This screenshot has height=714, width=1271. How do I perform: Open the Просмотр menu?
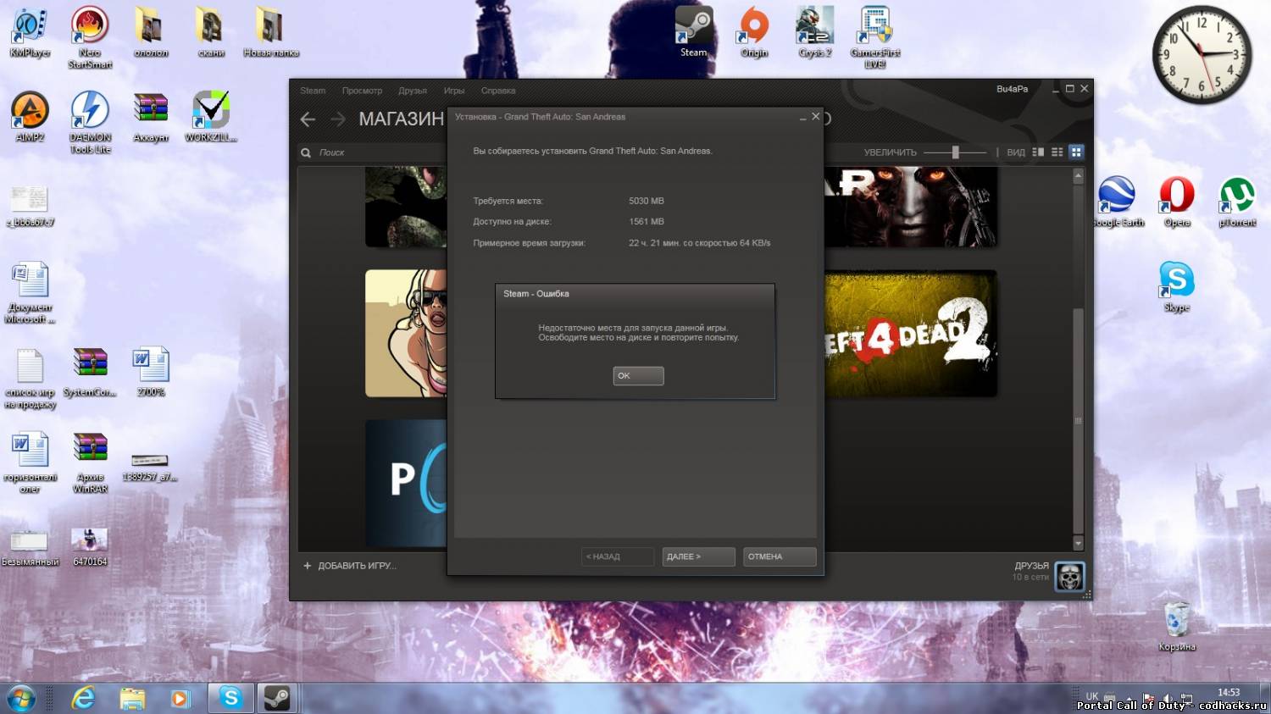(362, 91)
